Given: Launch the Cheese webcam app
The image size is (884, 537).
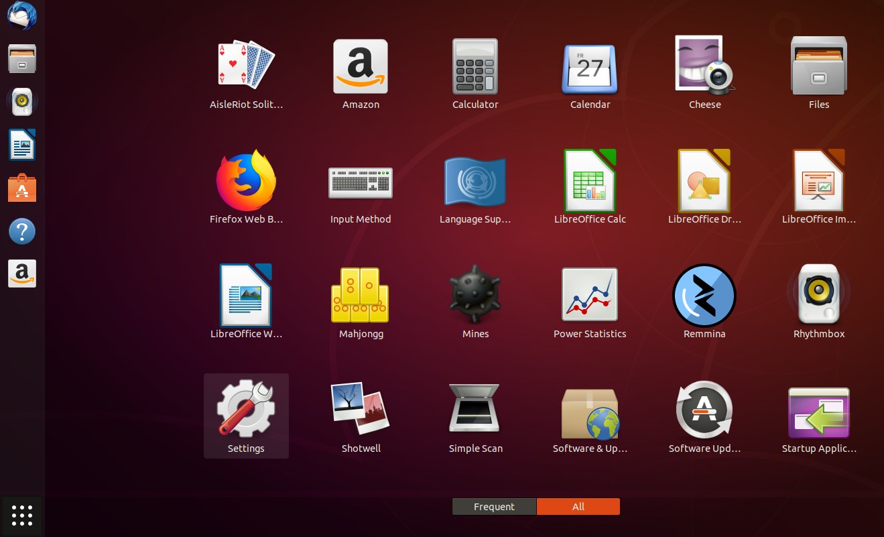Looking at the screenshot, I should (704, 72).
